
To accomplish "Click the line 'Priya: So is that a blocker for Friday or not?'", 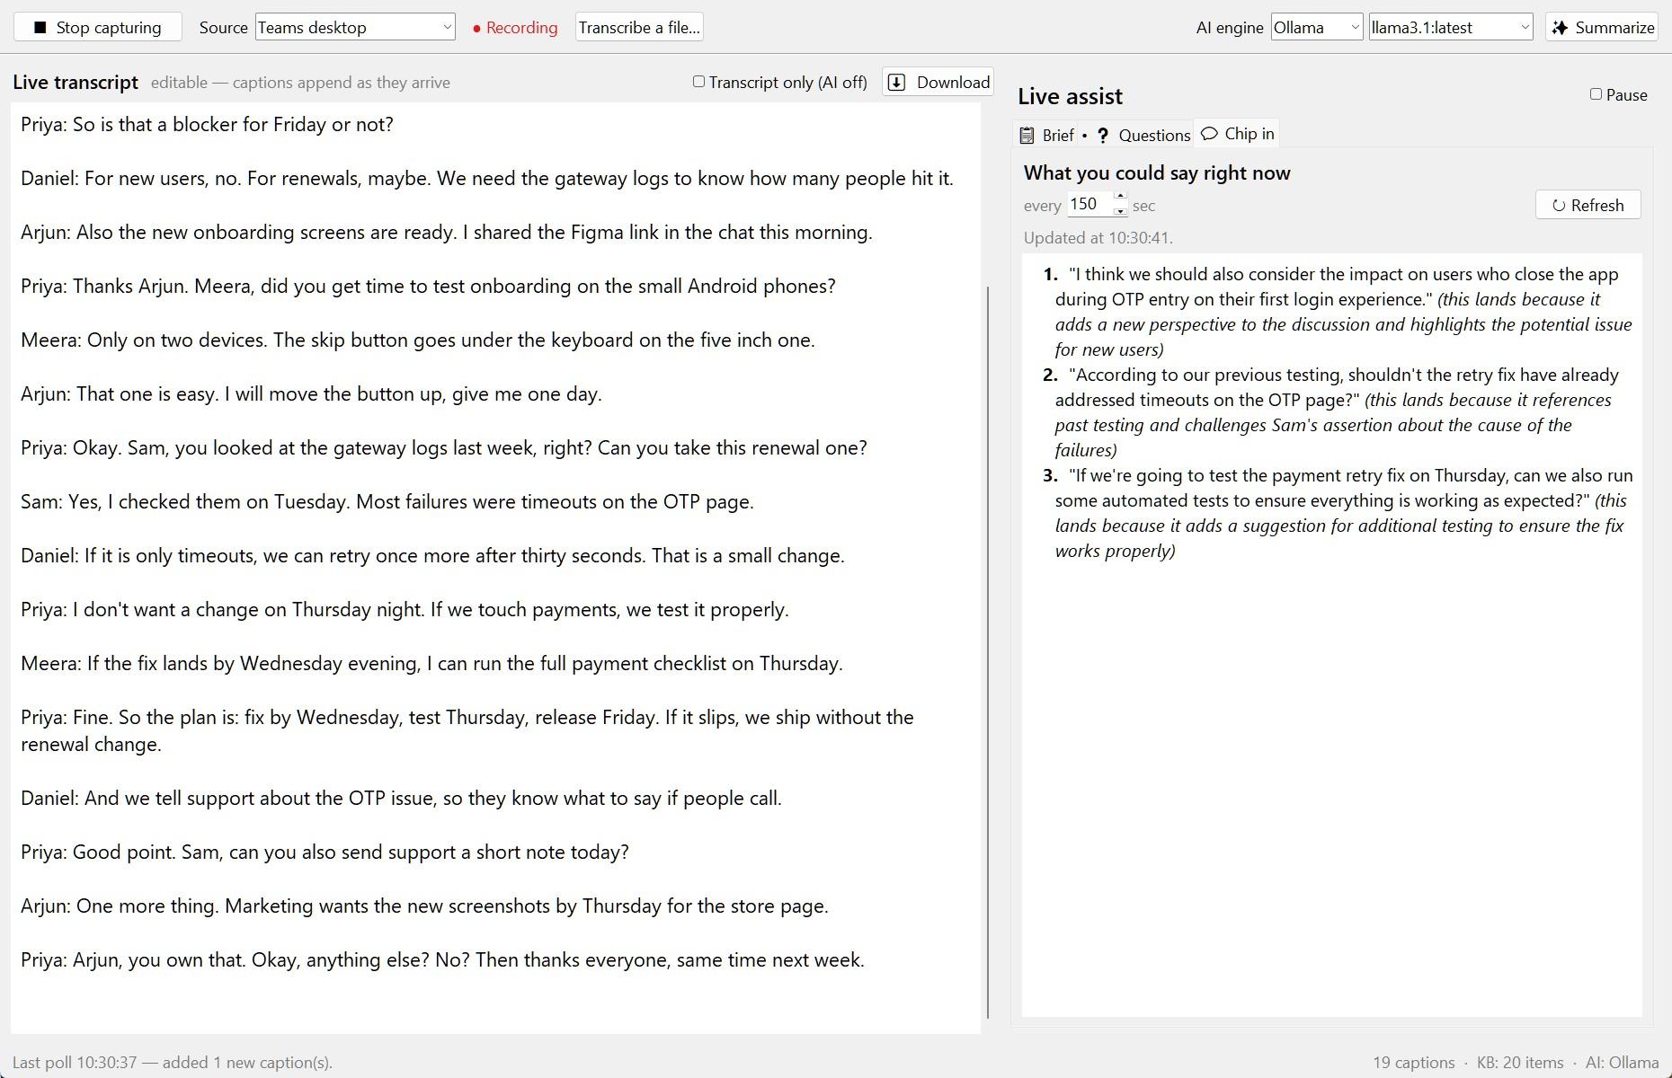I will pos(207,124).
